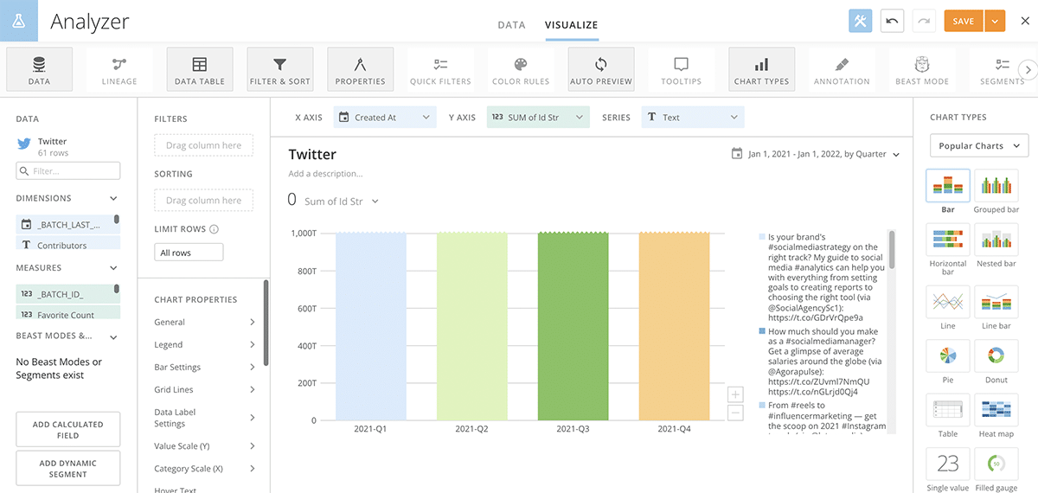Open the Popular Charts dropdown

tap(979, 146)
